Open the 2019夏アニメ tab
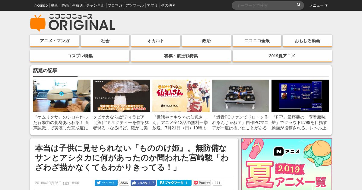Screen dimensions: 362x190 pos(282,56)
